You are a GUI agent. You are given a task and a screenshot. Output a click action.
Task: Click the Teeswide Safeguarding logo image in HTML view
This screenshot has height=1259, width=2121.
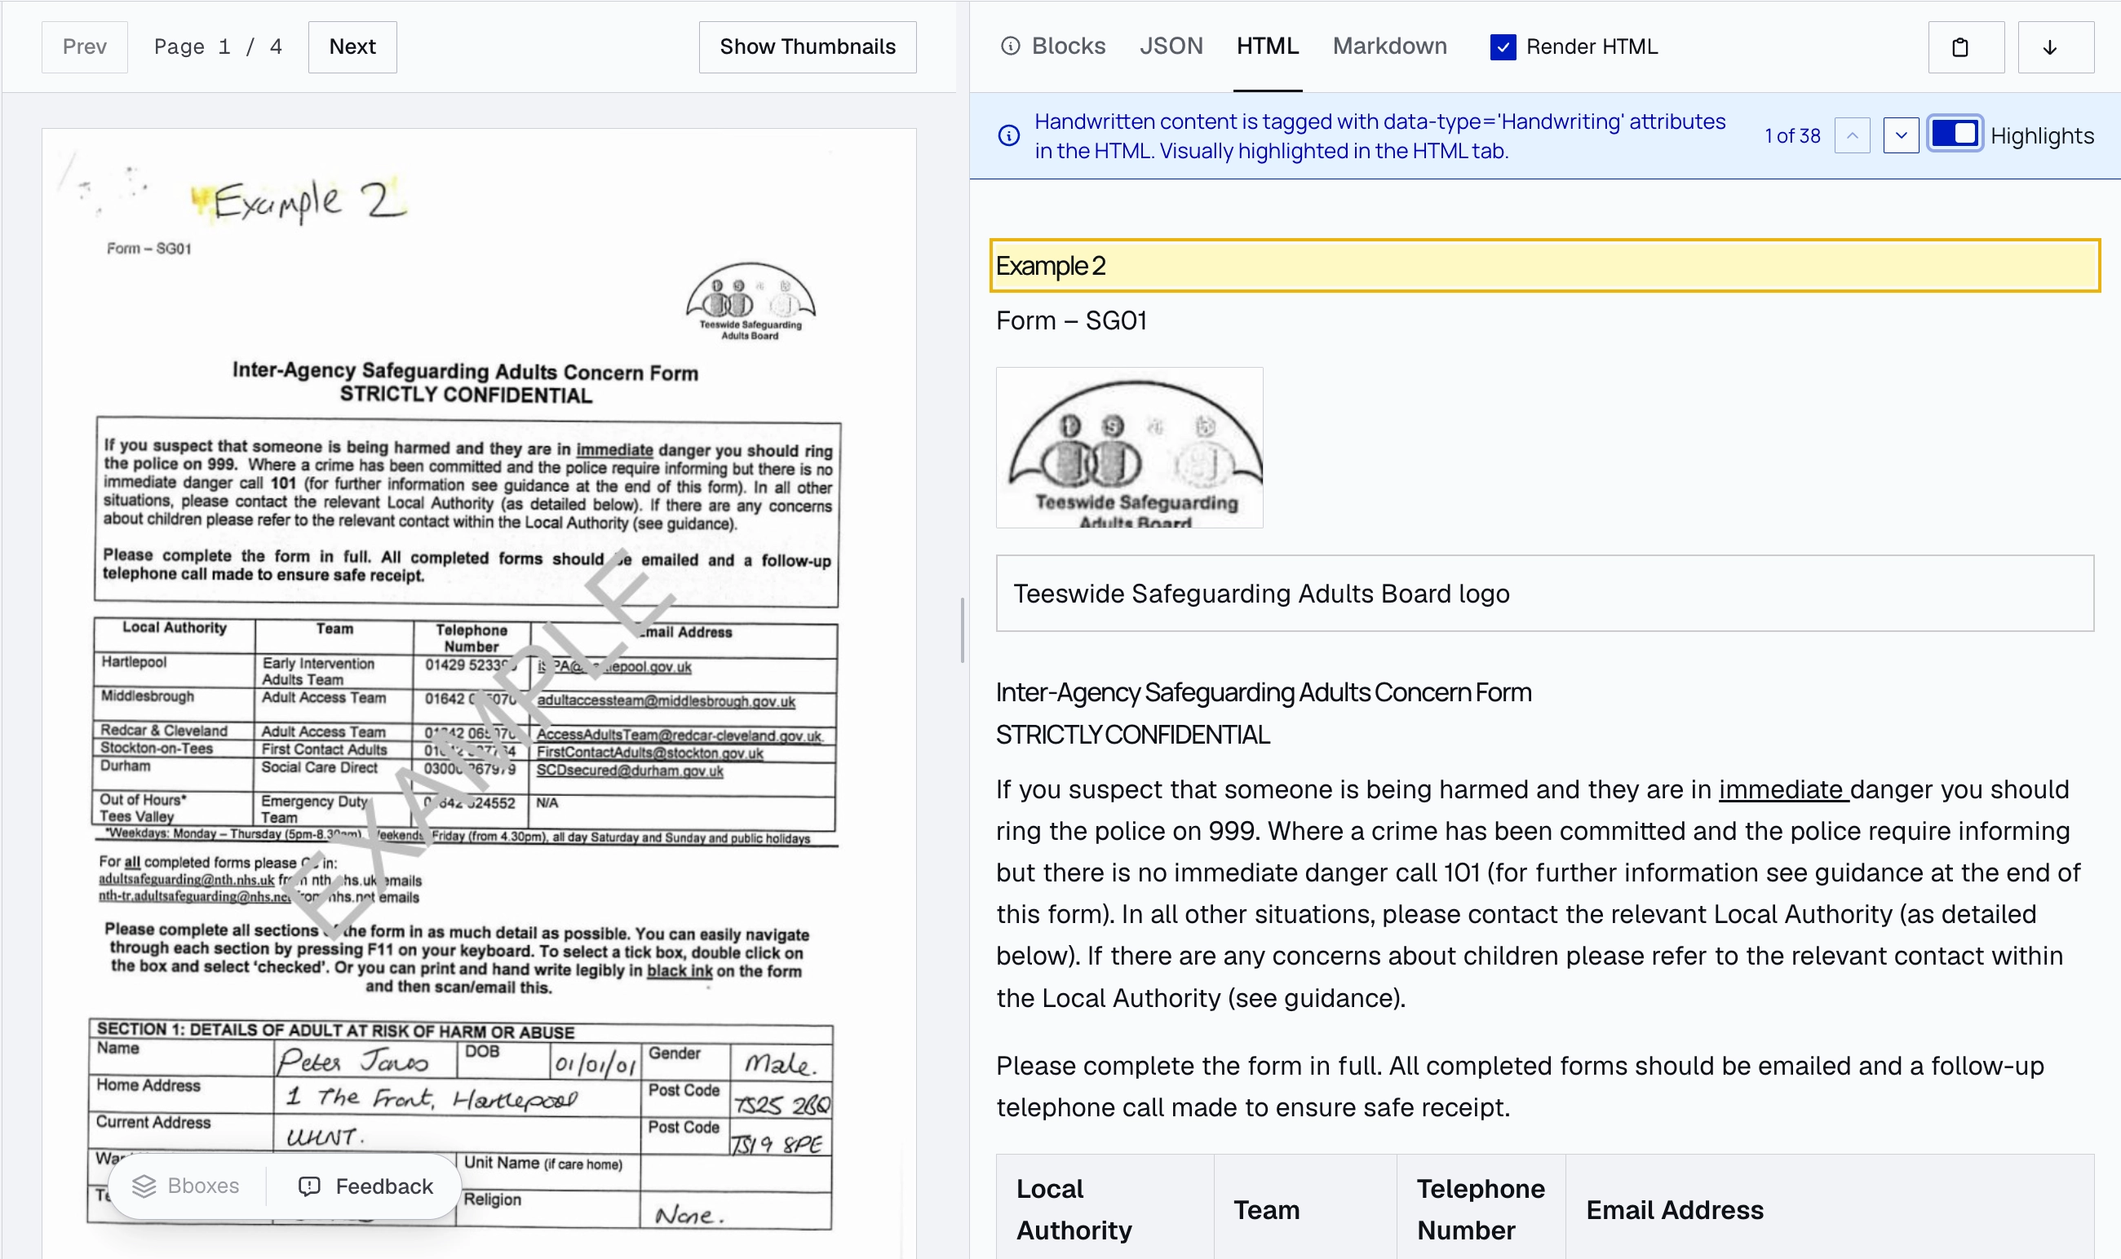click(1129, 447)
